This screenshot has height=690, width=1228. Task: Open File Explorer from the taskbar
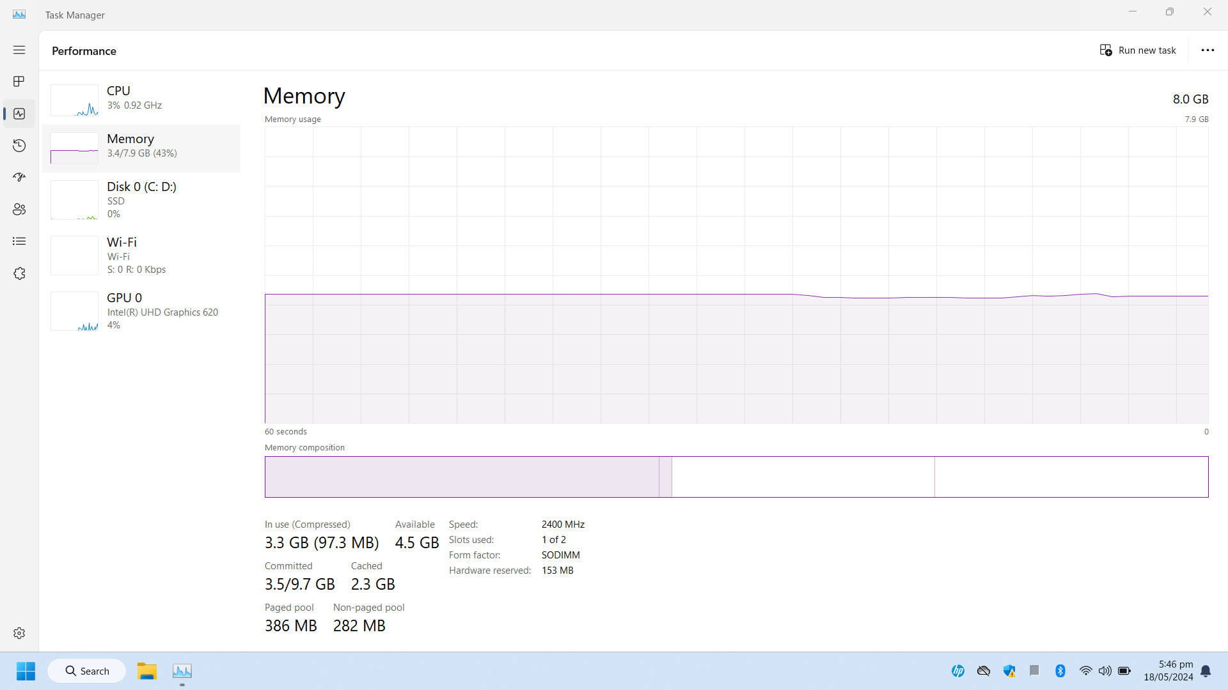[x=147, y=671]
